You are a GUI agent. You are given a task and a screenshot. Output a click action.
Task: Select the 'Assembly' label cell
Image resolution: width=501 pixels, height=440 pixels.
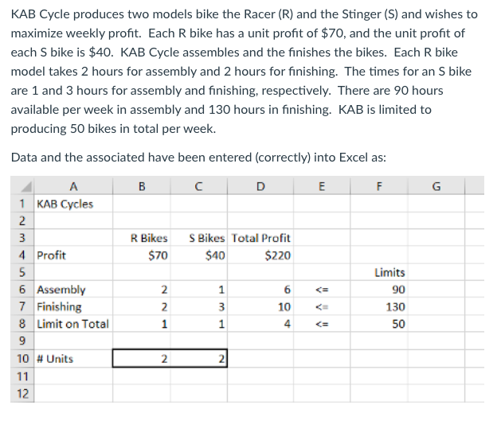point(73,290)
